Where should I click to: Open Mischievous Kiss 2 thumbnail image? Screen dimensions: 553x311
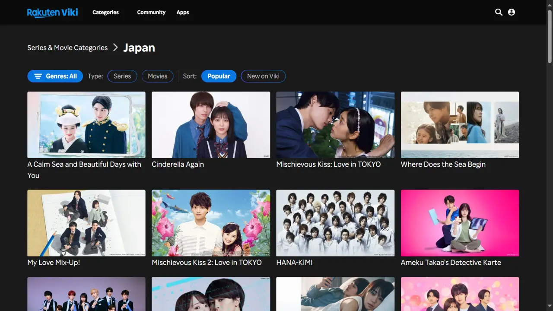[211, 223]
